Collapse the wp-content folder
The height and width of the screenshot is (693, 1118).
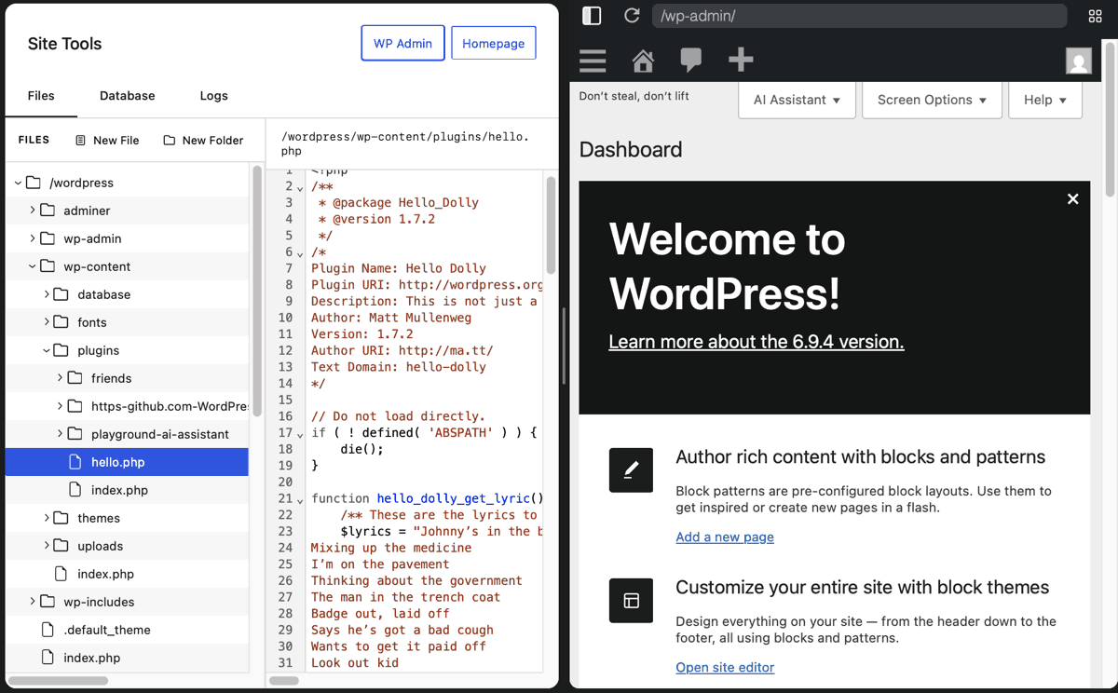coord(32,265)
